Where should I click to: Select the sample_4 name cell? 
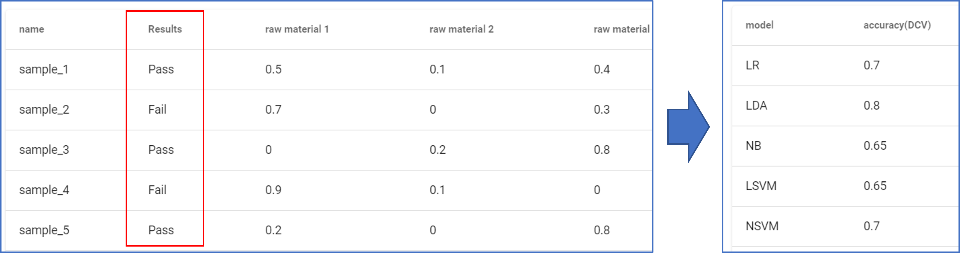click(x=44, y=190)
